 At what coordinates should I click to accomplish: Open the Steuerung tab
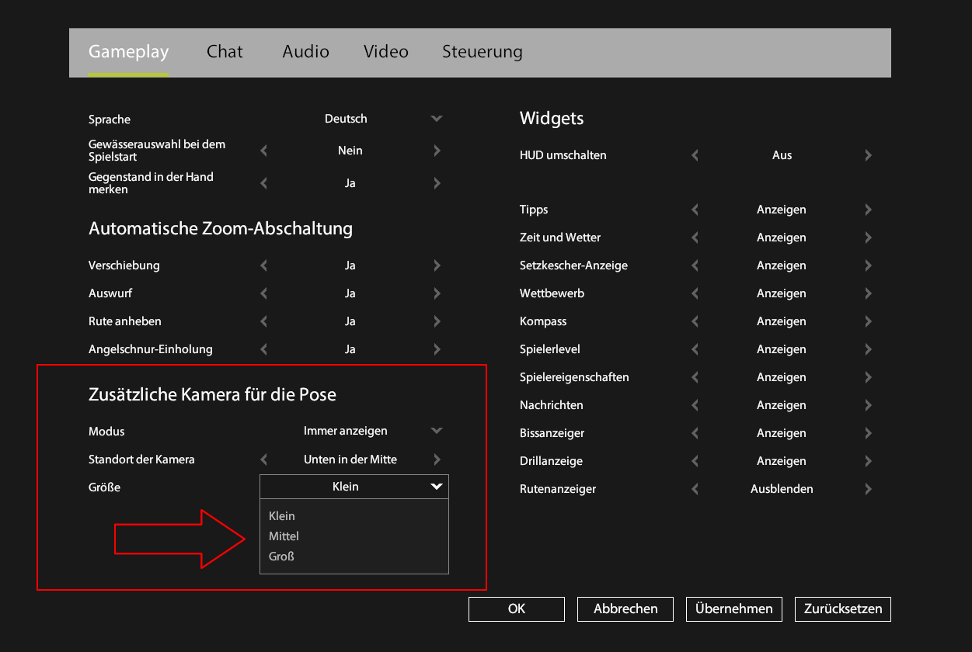pyautogui.click(x=482, y=52)
